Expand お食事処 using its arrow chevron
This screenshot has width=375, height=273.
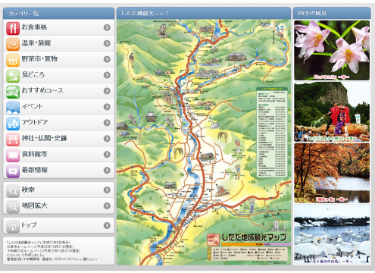pos(107,27)
